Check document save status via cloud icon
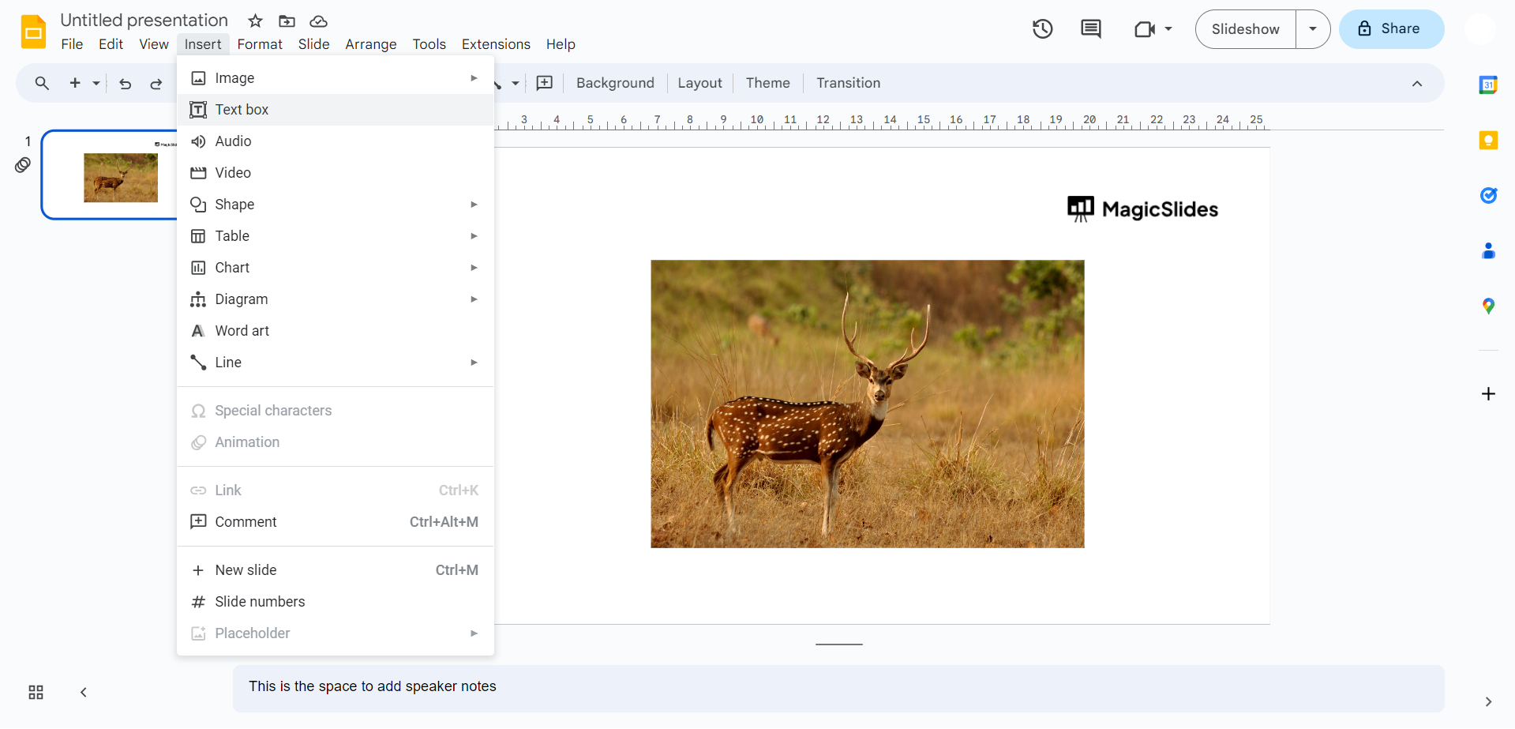The image size is (1515, 729). coord(318,21)
